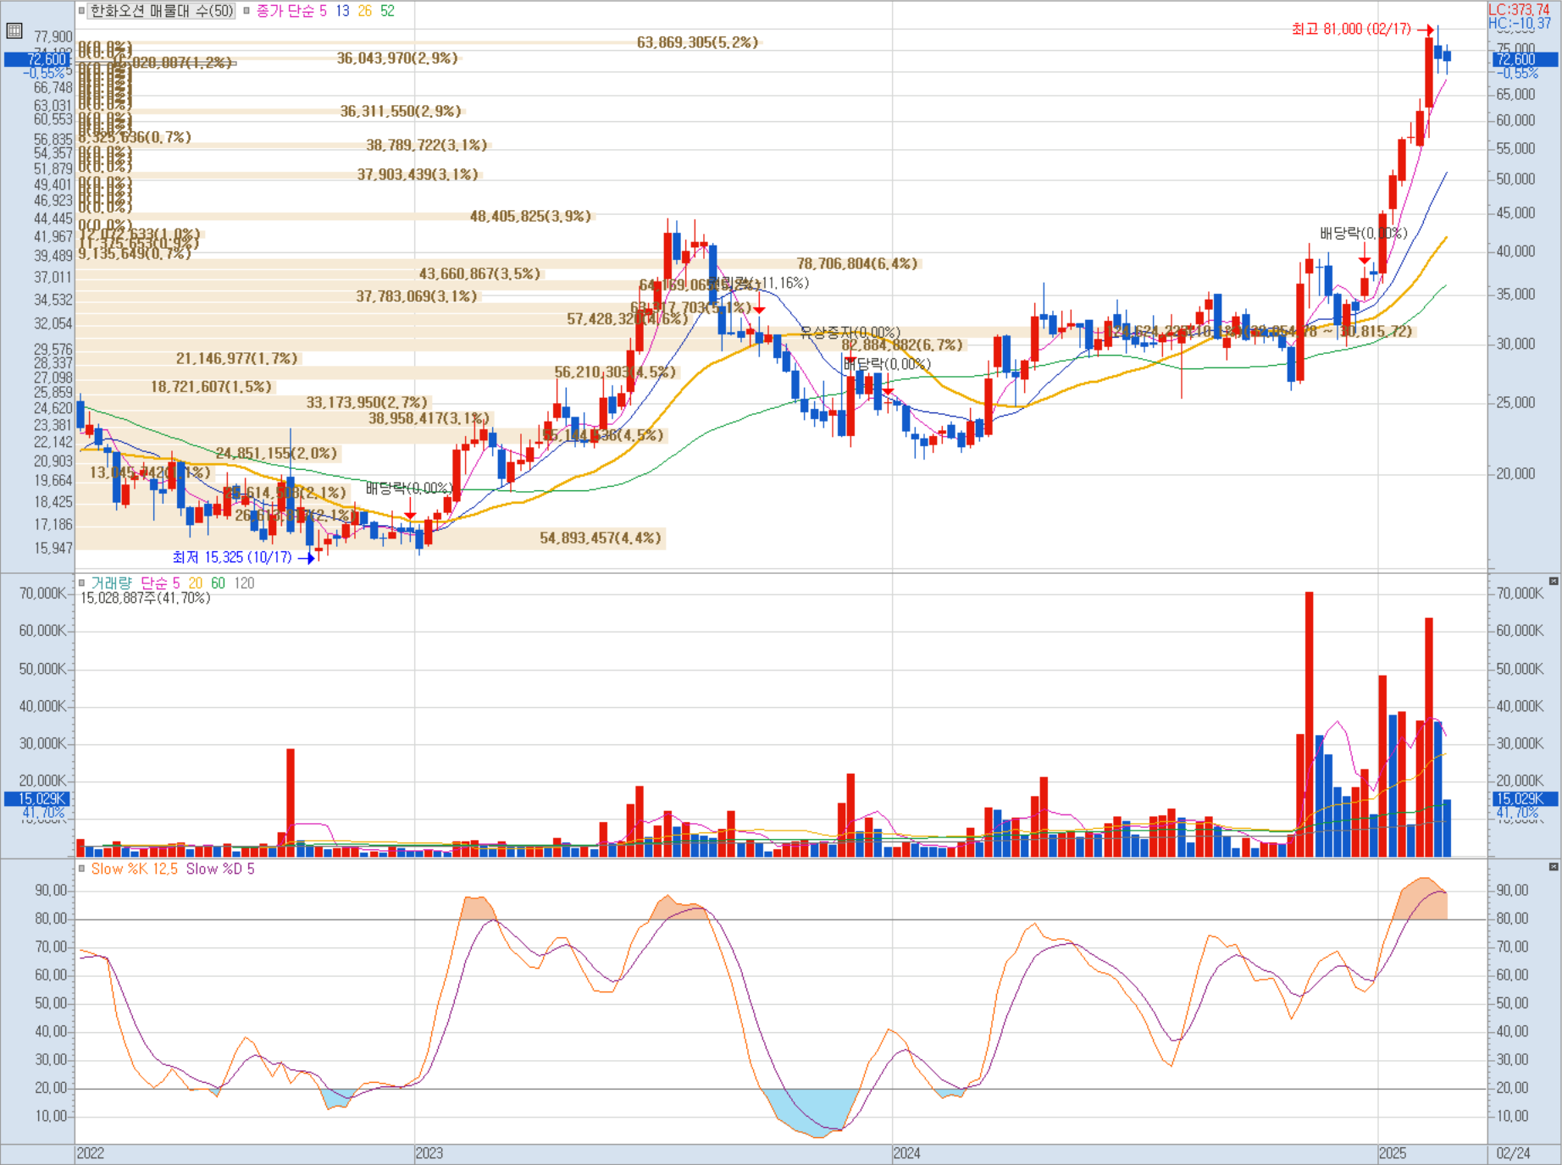The height and width of the screenshot is (1165, 1562).
Task: Select the 종가 단순 moving average label
Action: pos(285,11)
